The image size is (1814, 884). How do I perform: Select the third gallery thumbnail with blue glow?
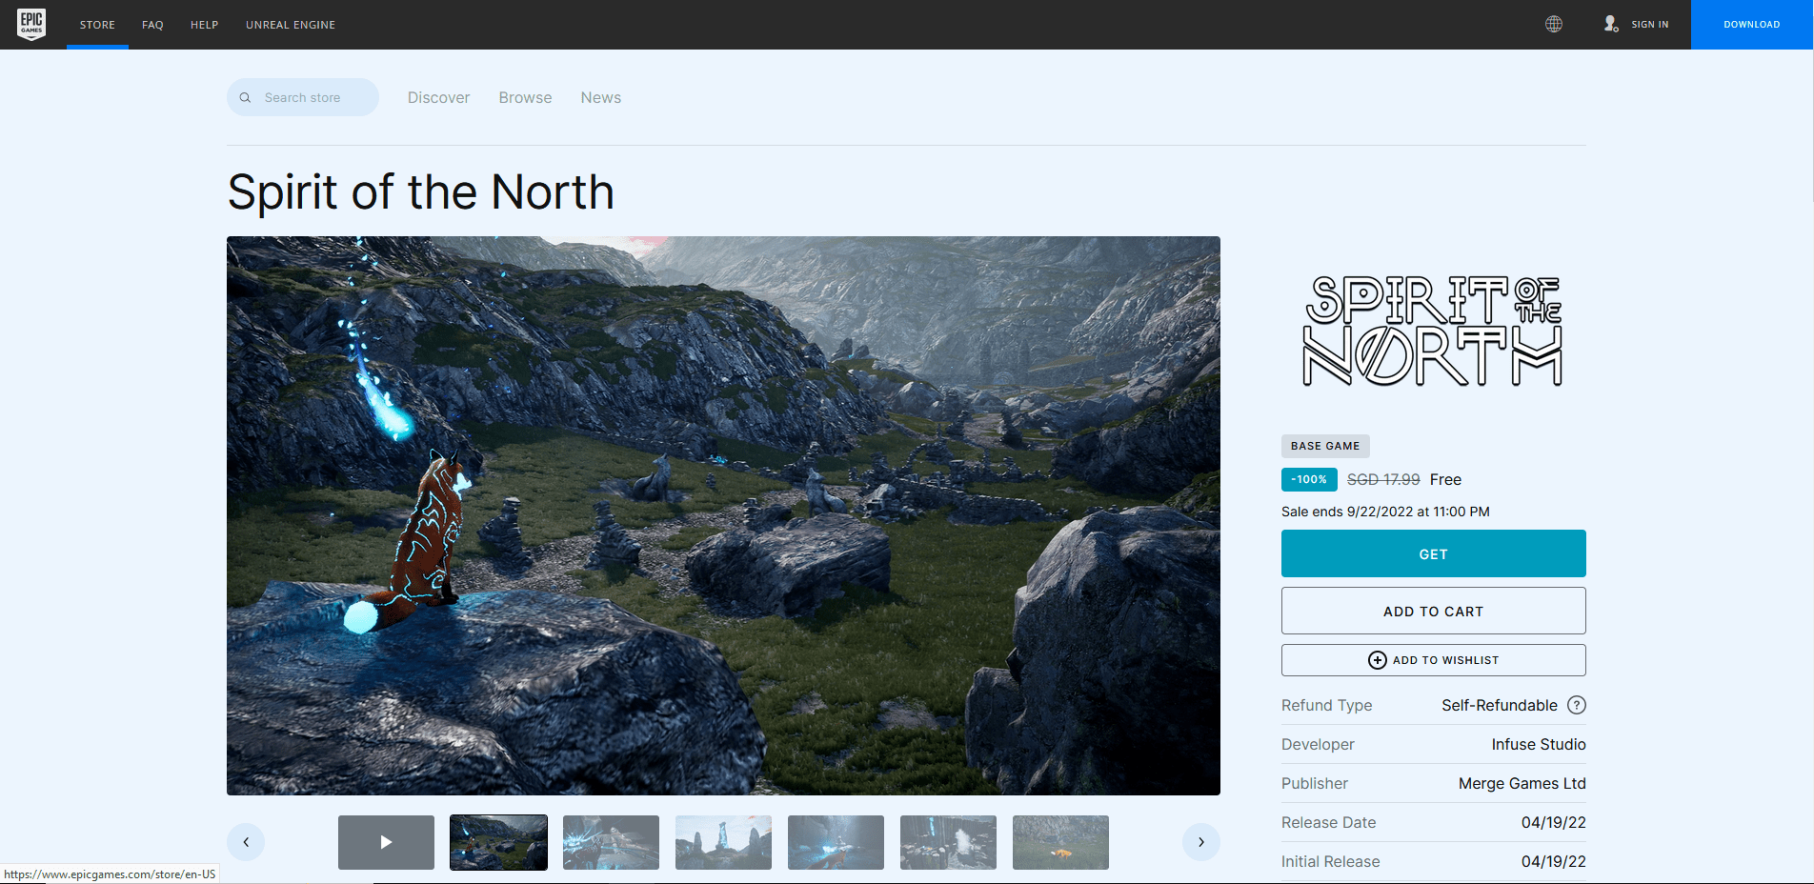(x=611, y=842)
